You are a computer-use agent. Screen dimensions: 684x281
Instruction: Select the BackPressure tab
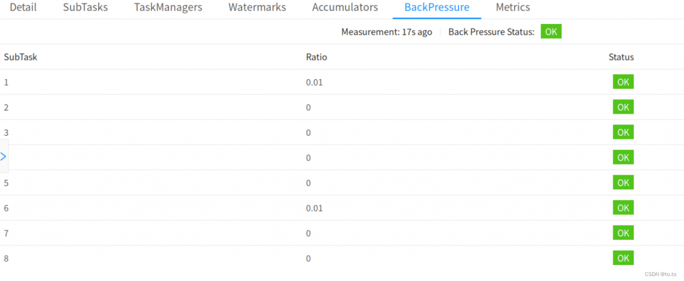pyautogui.click(x=437, y=7)
